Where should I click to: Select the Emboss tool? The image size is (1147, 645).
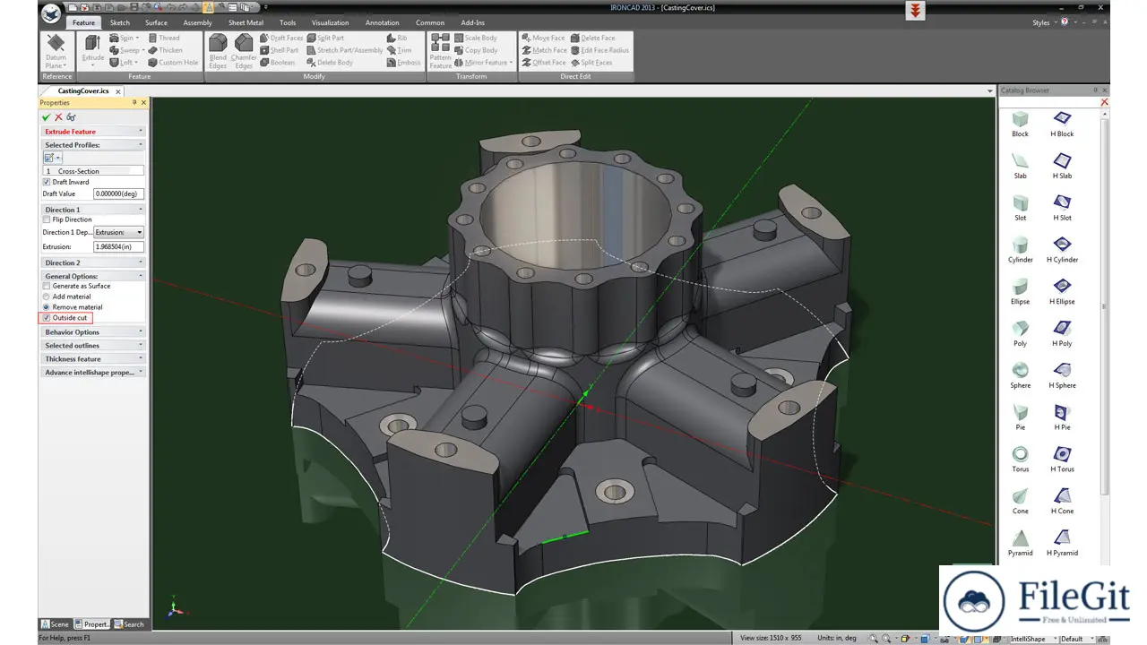click(x=403, y=62)
